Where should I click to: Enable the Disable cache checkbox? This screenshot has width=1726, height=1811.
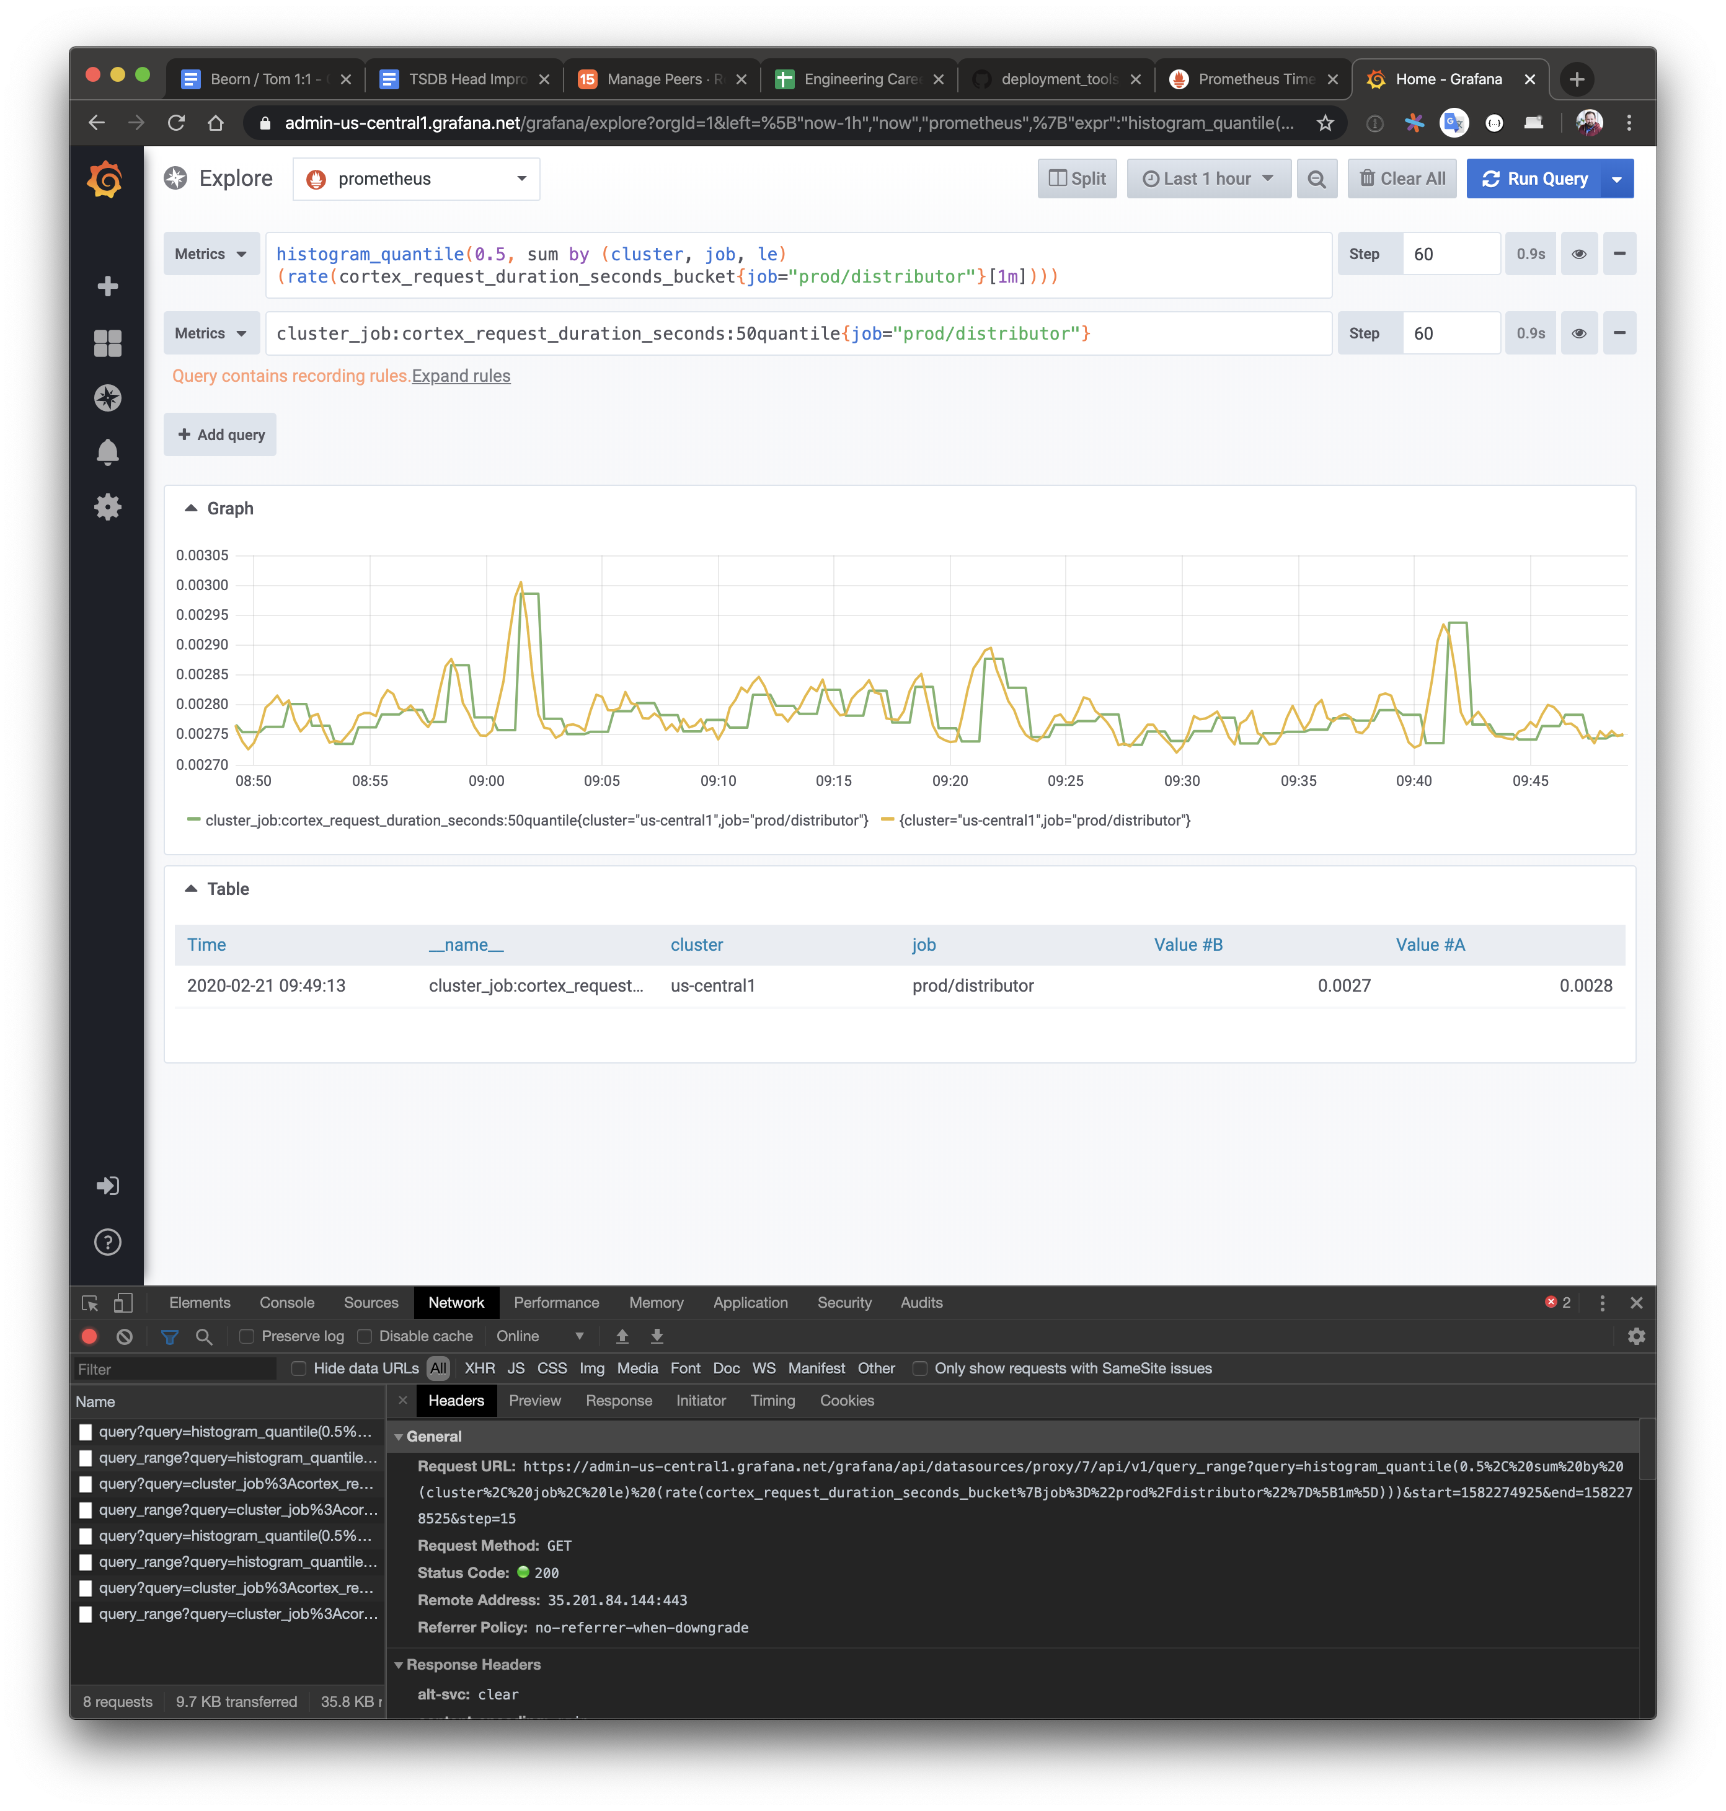(x=365, y=1336)
